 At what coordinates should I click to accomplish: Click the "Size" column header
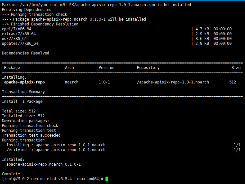click(x=236, y=68)
